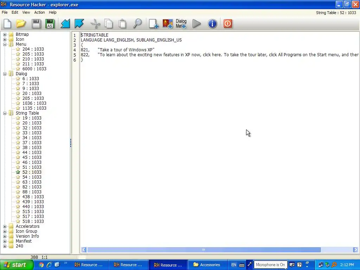The width and height of the screenshot is (360, 270).
Task: Click the STRINGTABLE keyword on line 1
Action: coord(94,35)
